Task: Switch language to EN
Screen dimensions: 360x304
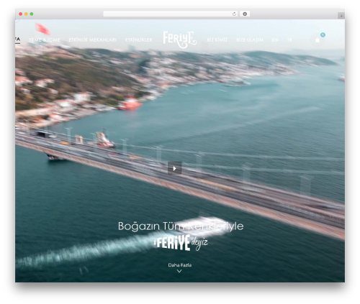Action: pos(275,40)
